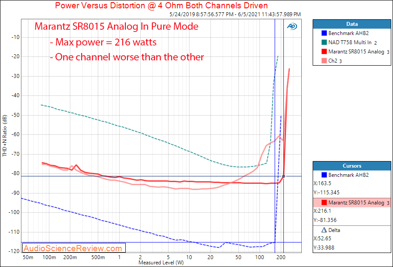Click the Measured Level (W) axis label

coord(161,263)
